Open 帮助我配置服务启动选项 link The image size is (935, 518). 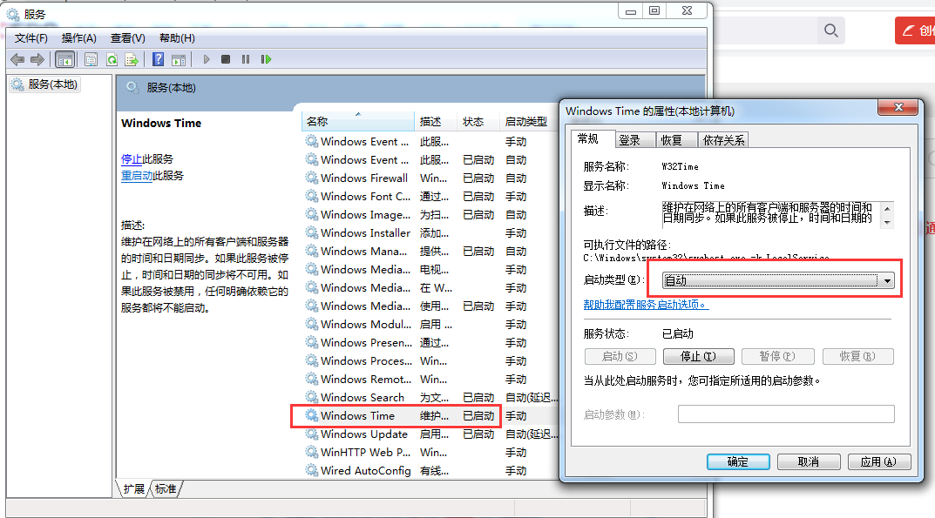[x=646, y=304]
